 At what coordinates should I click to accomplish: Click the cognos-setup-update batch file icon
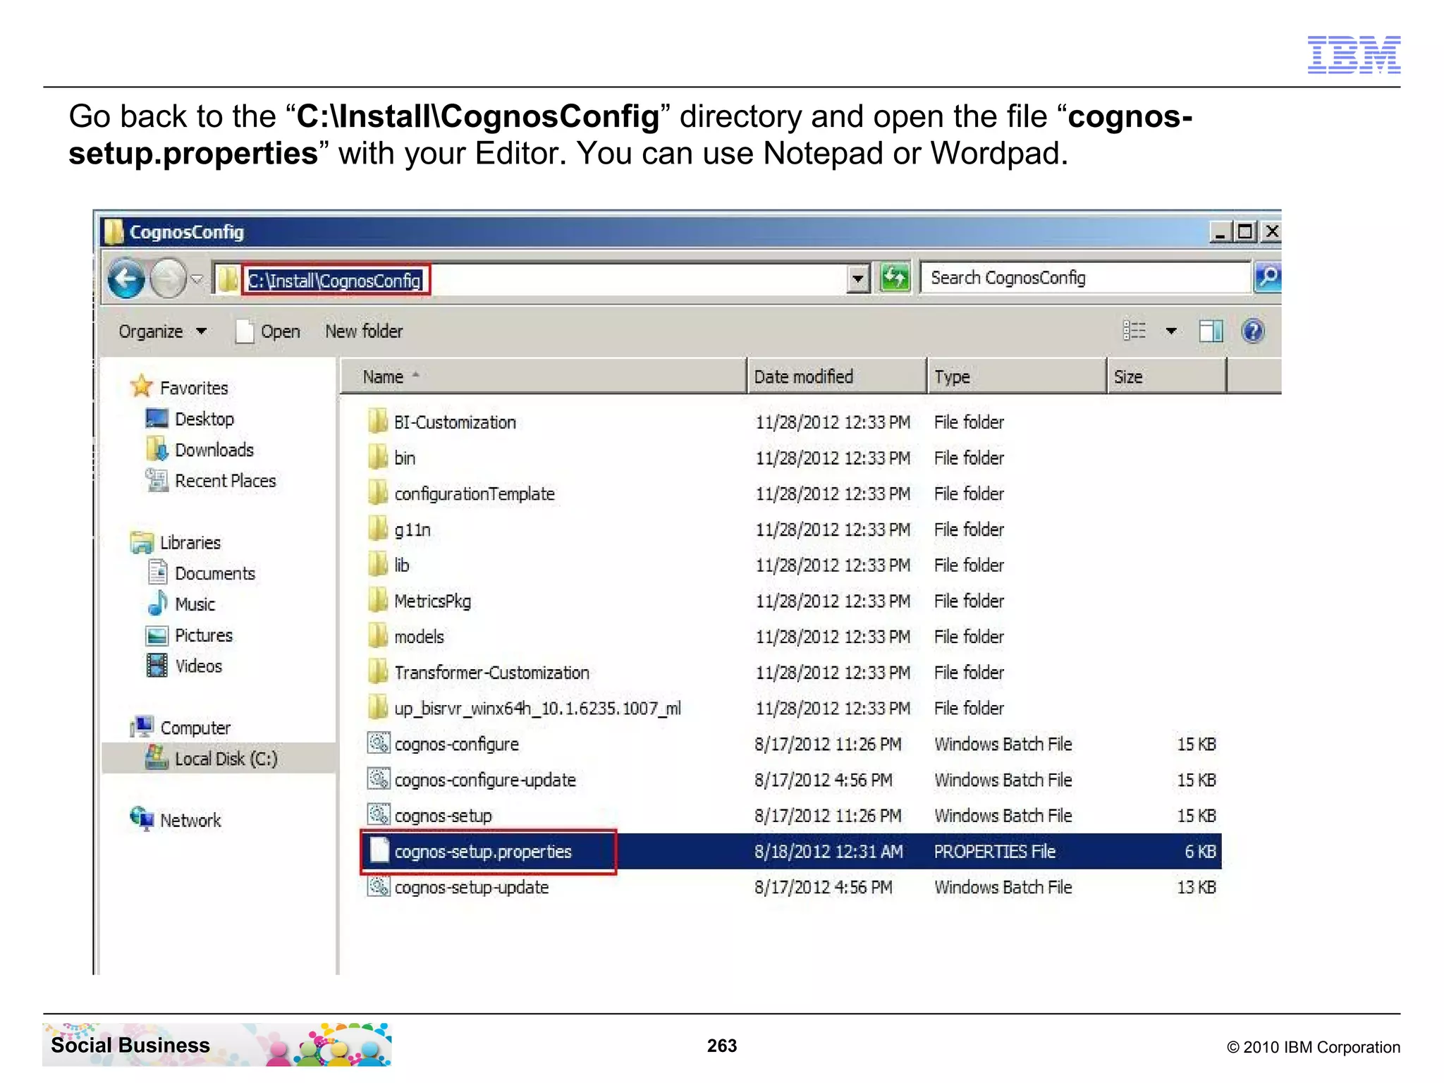(x=379, y=886)
